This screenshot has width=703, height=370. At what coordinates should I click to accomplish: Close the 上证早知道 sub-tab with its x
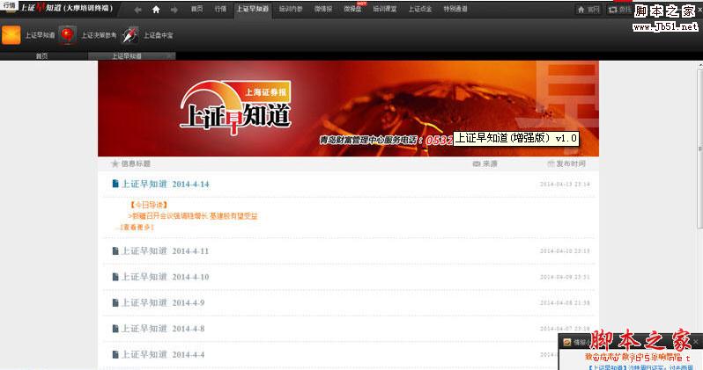169,56
